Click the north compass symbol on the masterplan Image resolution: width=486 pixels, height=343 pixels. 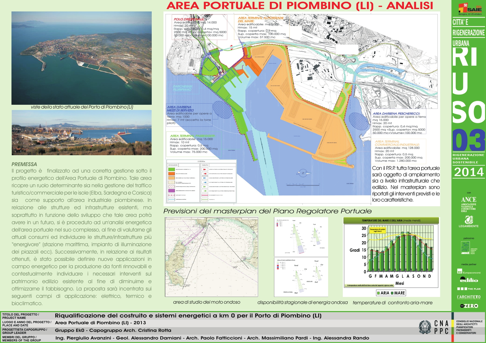click(x=303, y=173)
